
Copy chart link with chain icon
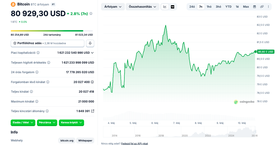click(x=262, y=7)
